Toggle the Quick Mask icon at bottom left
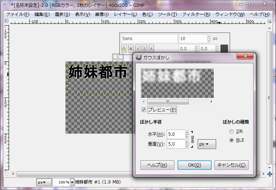Image resolution: width=276 pixels, height=190 pixels. coord(7,174)
